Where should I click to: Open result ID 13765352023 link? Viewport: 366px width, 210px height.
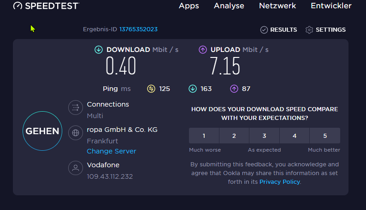[138, 29]
